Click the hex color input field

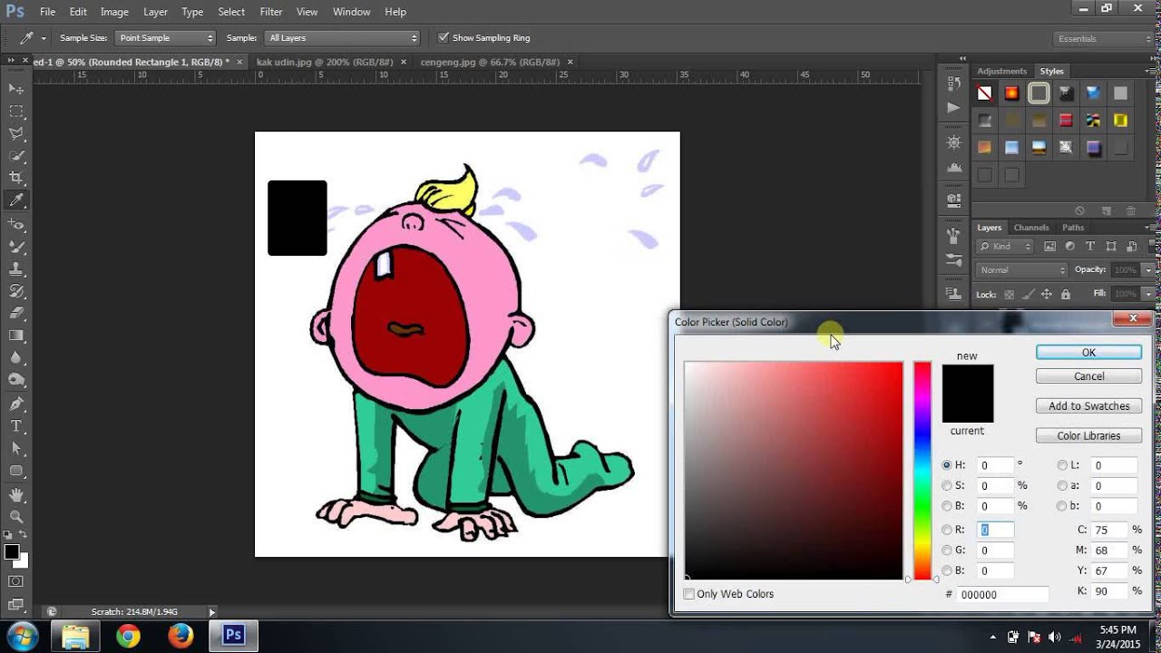click(1003, 594)
